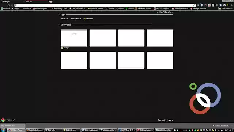Open the Web Store app link

[88, 18]
